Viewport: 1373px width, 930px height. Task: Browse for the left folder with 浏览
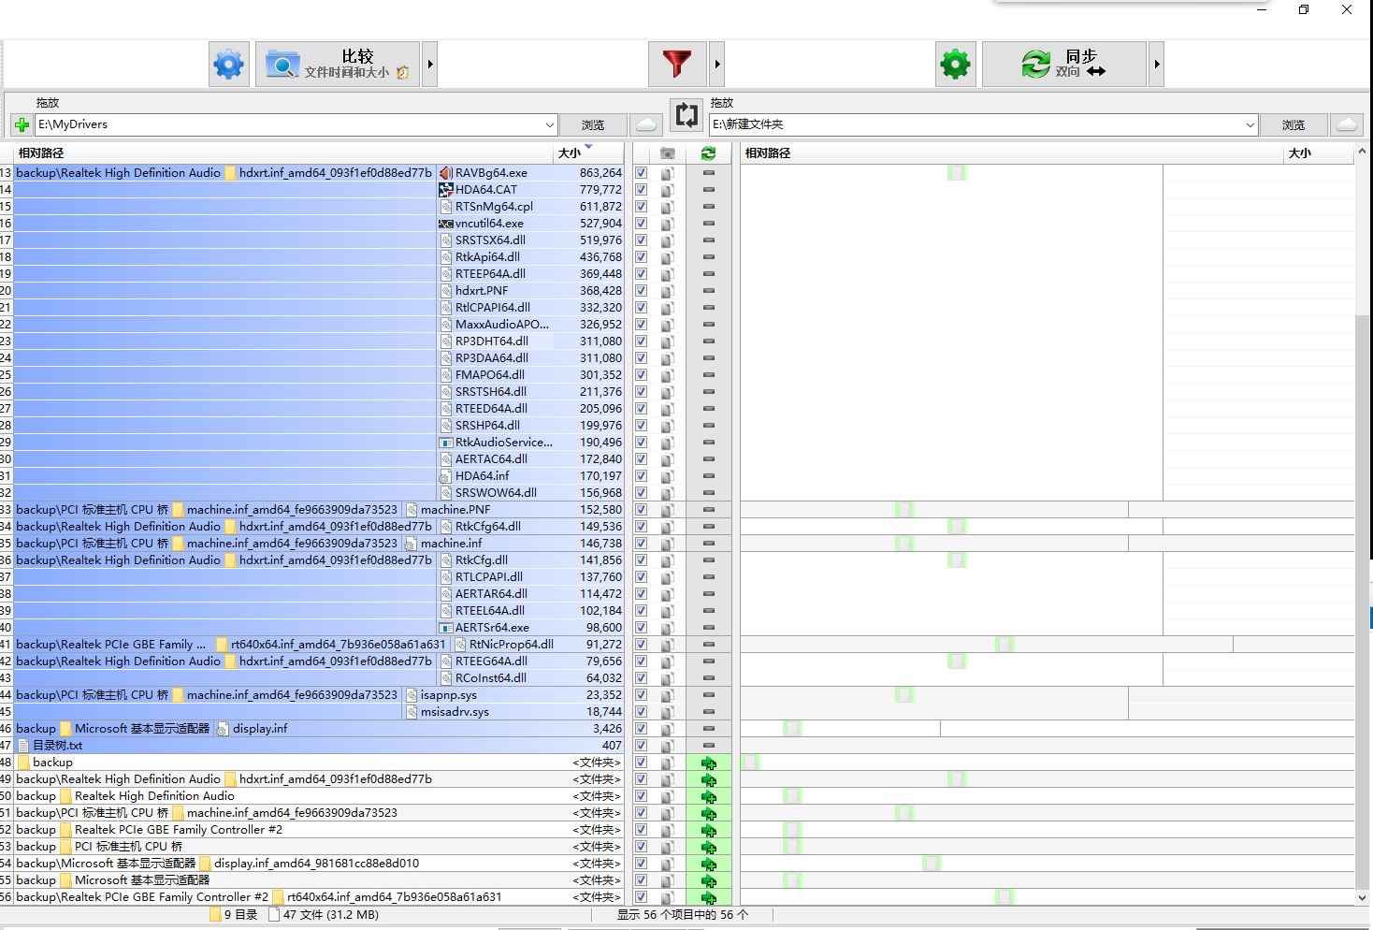coord(592,124)
